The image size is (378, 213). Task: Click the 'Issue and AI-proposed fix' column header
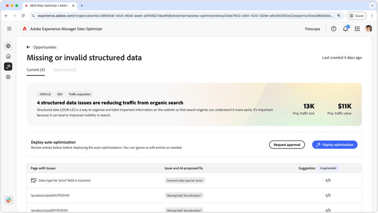pyautogui.click(x=183, y=168)
